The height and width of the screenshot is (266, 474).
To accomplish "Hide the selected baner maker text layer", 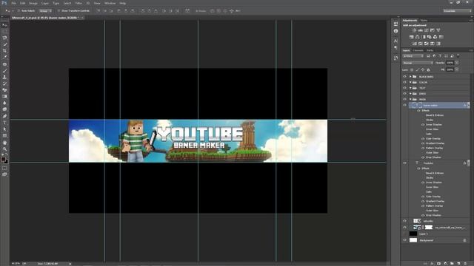I will coord(405,105).
